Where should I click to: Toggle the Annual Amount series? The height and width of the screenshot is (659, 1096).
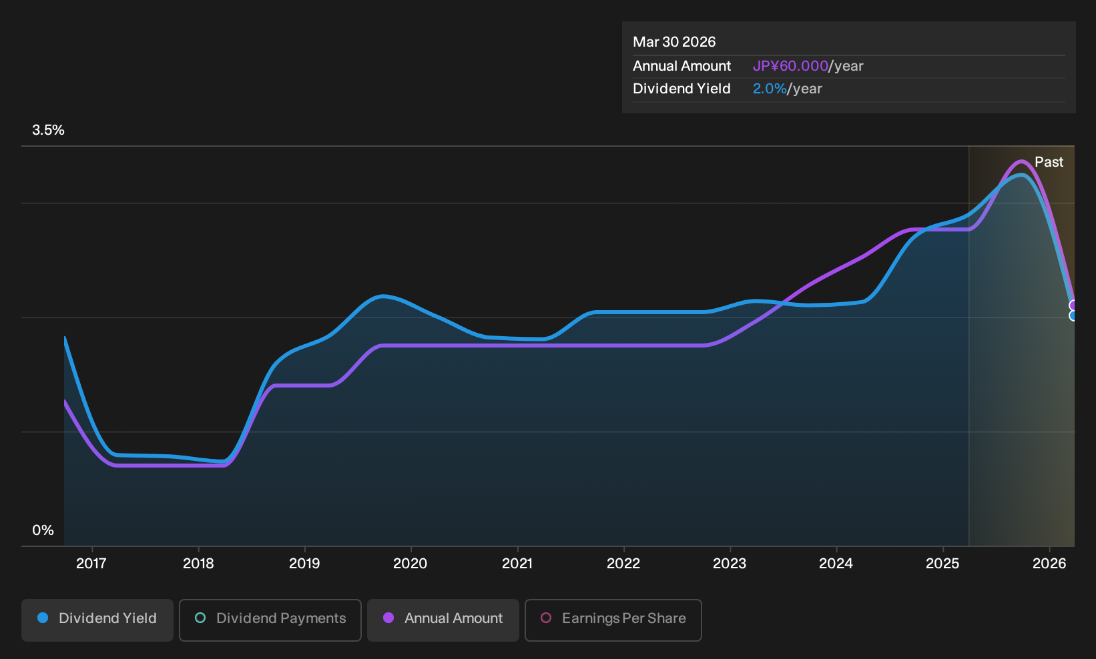443,620
